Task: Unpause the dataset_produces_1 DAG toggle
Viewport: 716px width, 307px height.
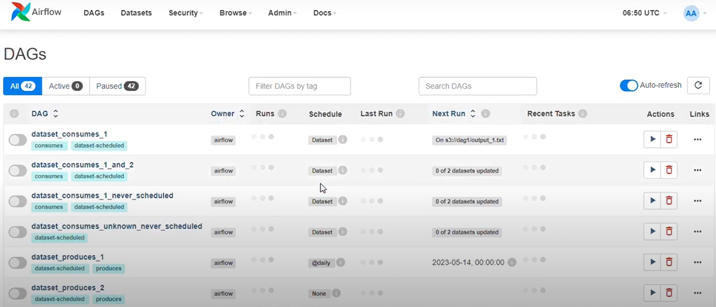Action: coord(18,263)
